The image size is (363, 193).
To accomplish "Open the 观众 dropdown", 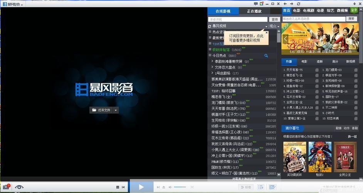I will (x=274, y=26).
